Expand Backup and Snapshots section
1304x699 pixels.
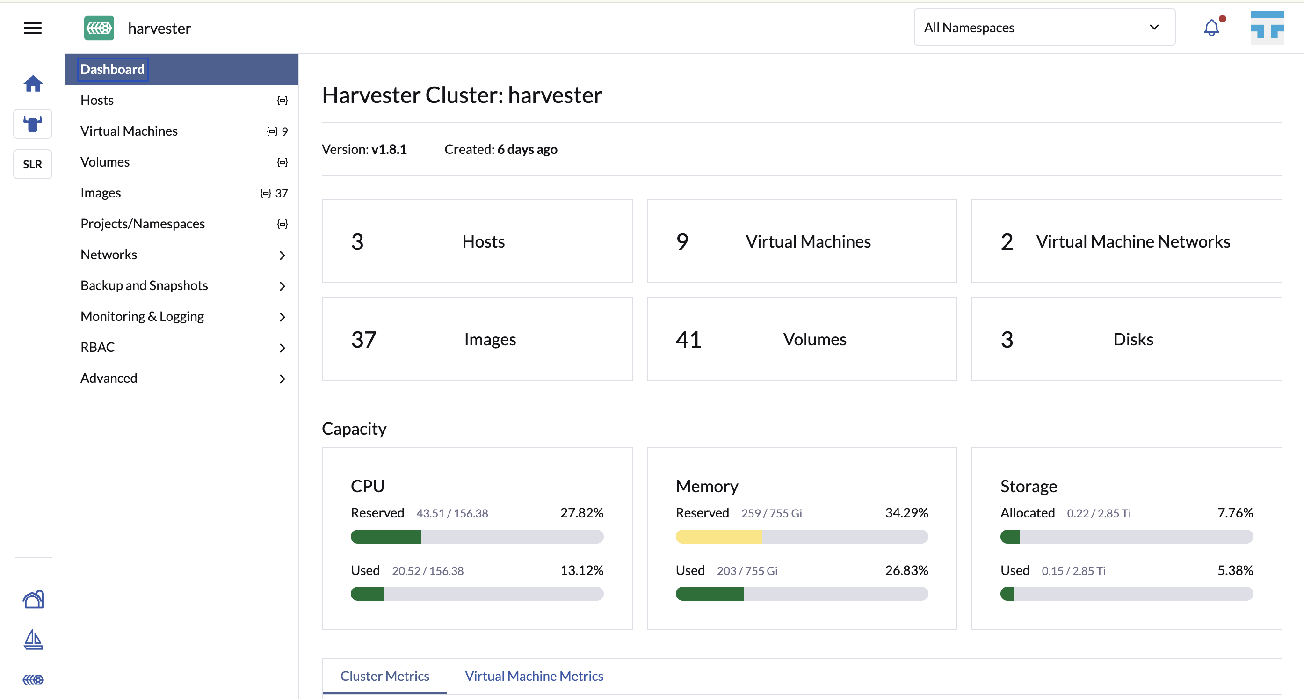182,286
